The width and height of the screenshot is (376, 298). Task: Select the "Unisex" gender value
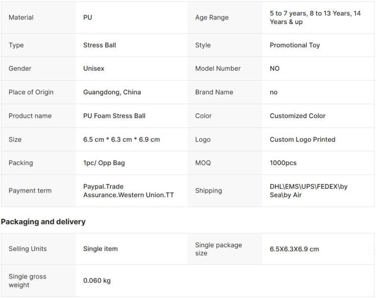(x=94, y=68)
